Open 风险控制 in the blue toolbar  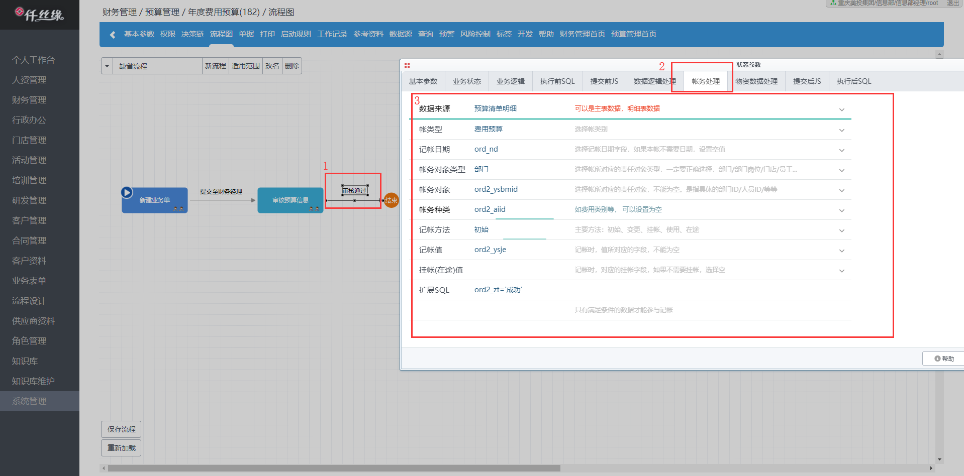click(475, 34)
